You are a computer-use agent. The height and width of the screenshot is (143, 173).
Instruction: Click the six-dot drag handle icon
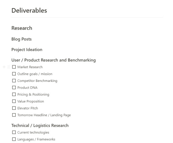[9, 67]
